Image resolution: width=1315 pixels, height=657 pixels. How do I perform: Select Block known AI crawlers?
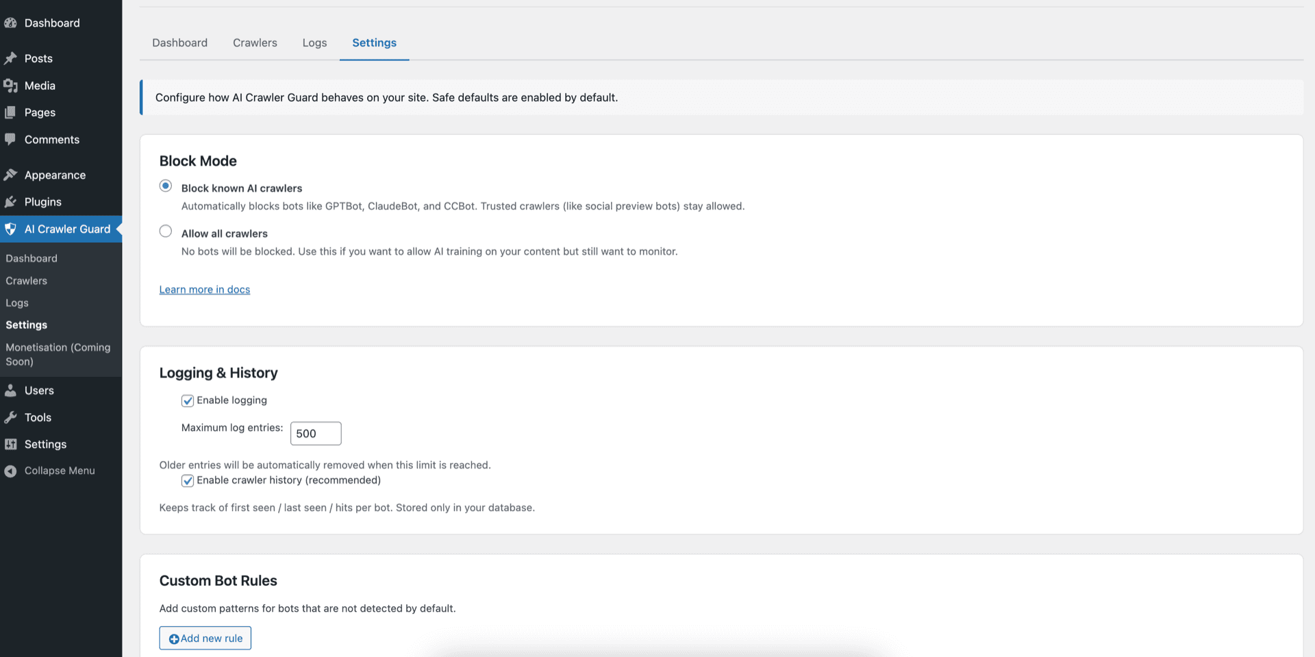click(165, 186)
